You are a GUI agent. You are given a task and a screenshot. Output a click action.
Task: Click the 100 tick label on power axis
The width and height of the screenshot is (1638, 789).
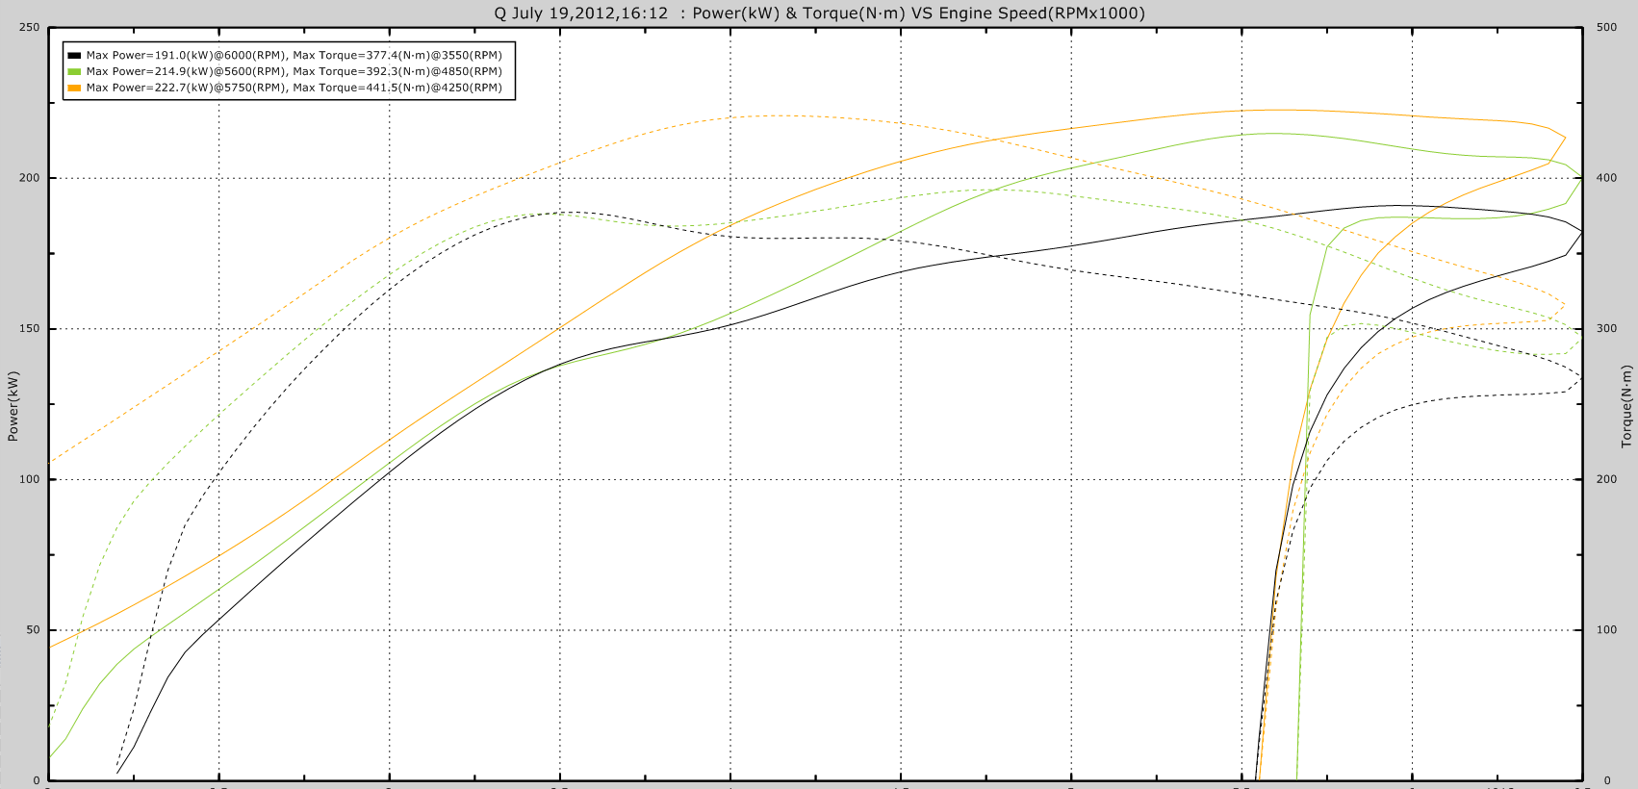(30, 479)
